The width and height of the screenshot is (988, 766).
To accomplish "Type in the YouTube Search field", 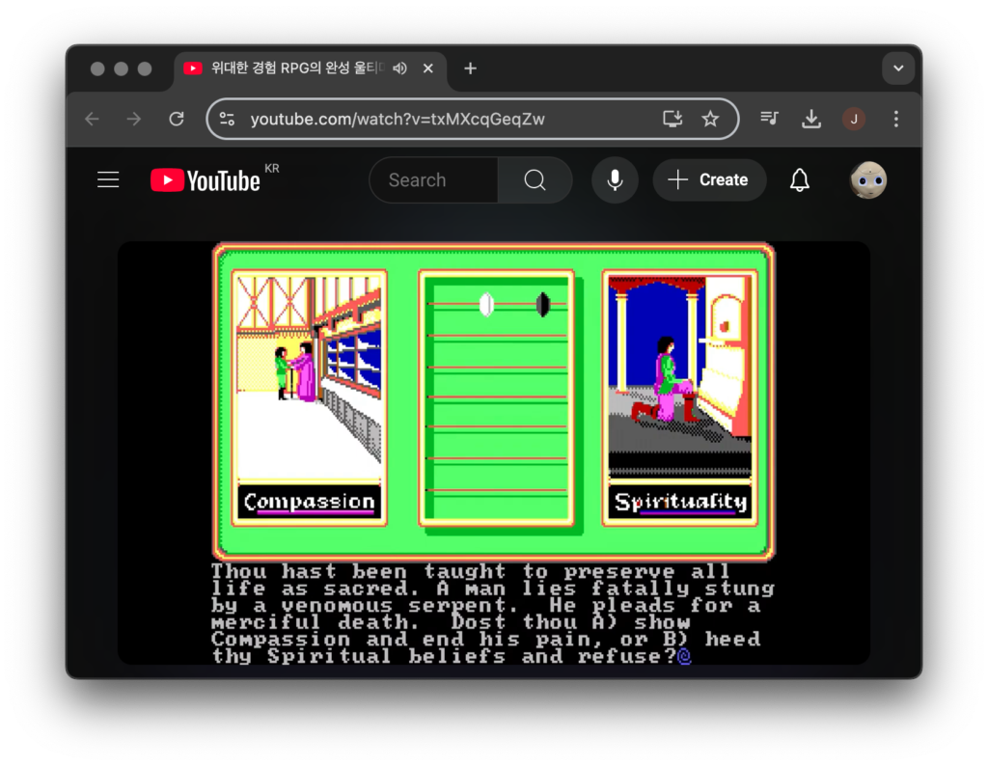I will [x=434, y=180].
